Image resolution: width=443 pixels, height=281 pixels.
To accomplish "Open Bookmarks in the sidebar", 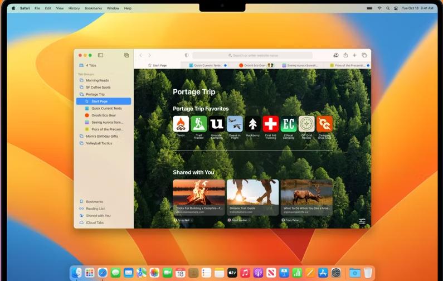I will (104, 202).
